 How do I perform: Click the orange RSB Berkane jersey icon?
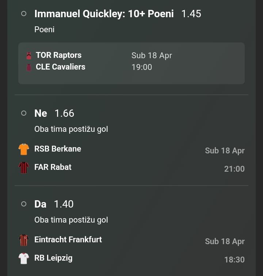coord(24,149)
